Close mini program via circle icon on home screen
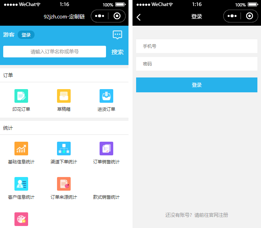The image size is (261, 228). click(117, 16)
